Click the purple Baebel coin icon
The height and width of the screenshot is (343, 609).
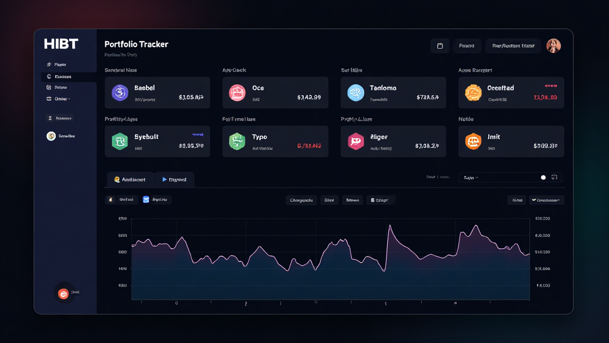tap(120, 92)
